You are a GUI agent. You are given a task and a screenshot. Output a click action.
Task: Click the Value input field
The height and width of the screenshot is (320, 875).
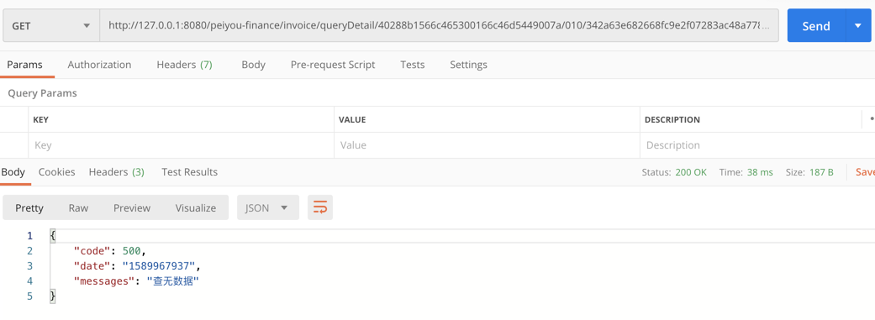coord(487,145)
